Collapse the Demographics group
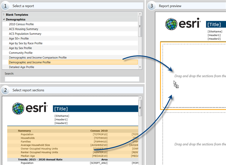 pos(4,19)
